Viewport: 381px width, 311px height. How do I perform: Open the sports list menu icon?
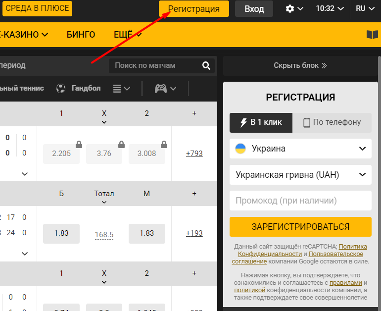click(122, 89)
